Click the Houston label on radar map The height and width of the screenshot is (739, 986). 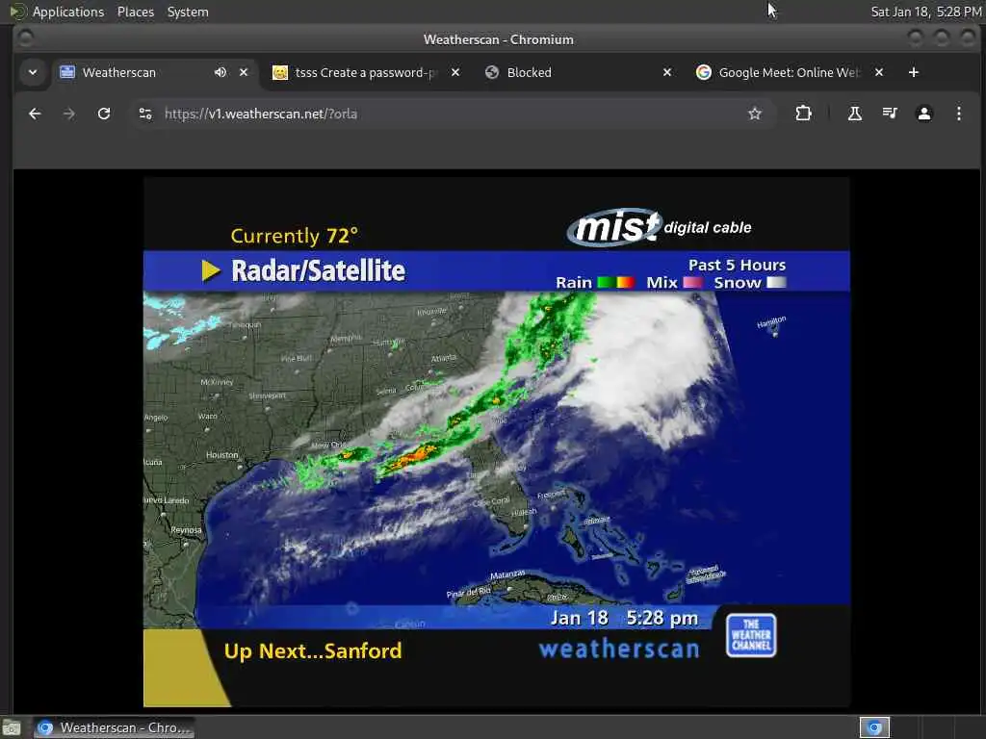point(222,455)
